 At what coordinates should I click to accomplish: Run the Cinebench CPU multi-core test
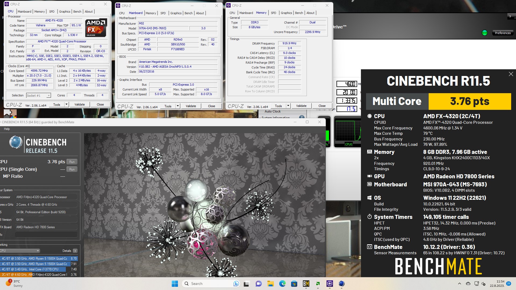pos(72,162)
